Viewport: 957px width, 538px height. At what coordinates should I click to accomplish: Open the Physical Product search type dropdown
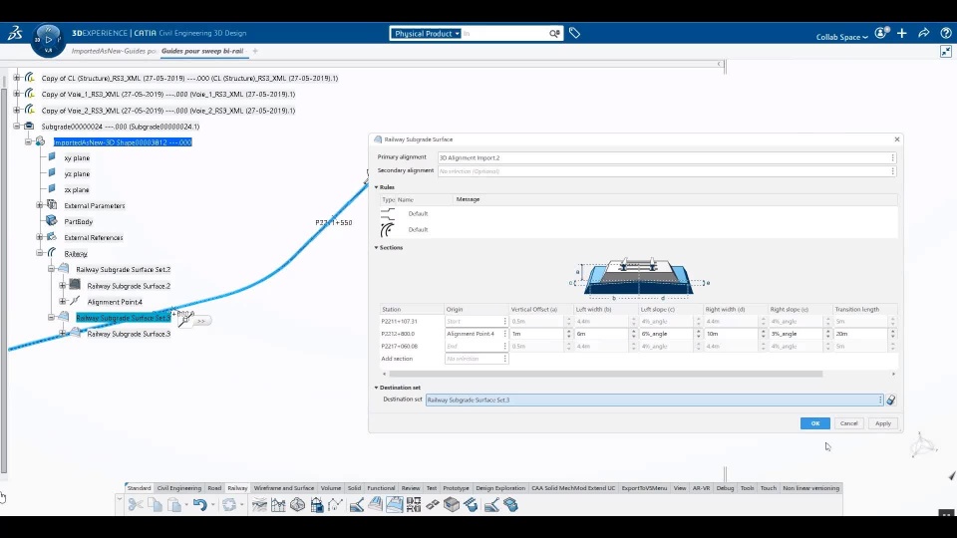click(x=426, y=34)
